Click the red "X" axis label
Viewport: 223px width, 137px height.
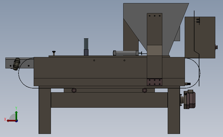click(x=5, y=119)
